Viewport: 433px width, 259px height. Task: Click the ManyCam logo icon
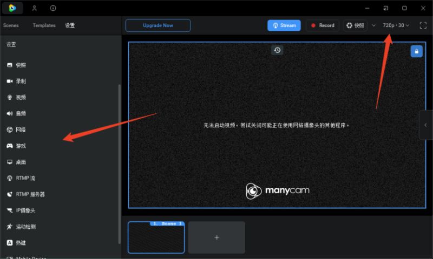point(12,8)
